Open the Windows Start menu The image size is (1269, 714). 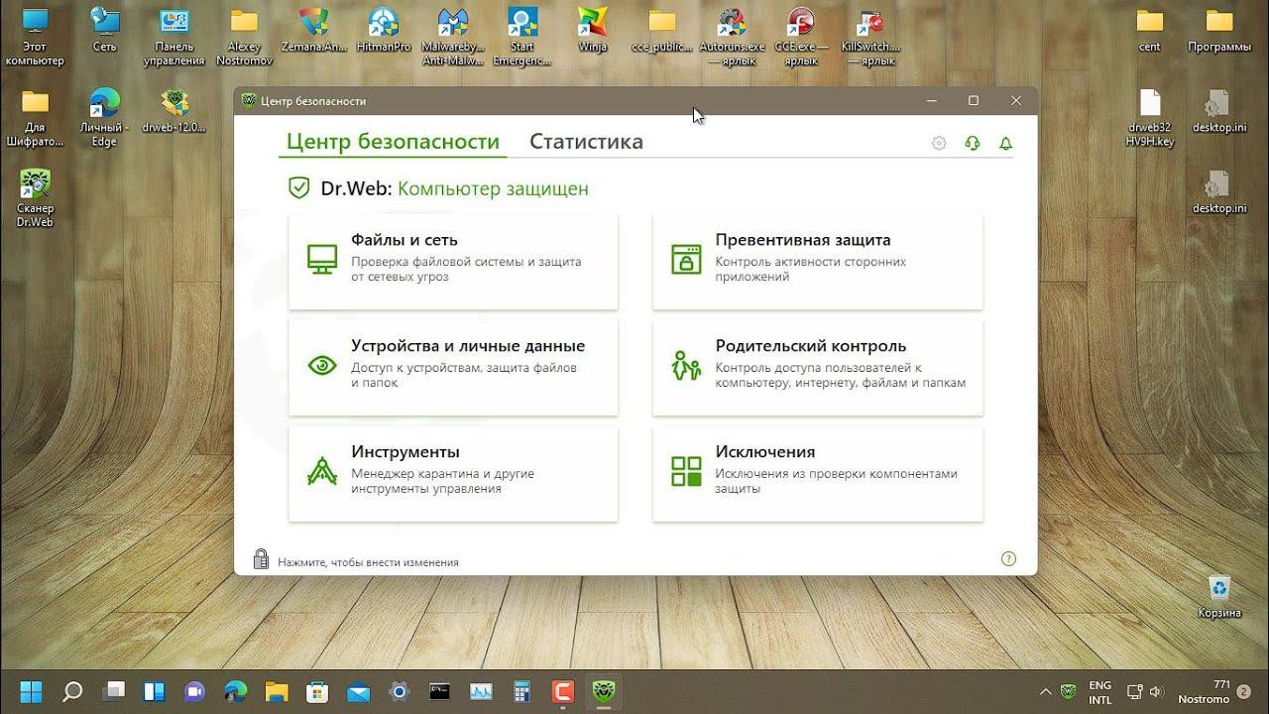pos(31,690)
